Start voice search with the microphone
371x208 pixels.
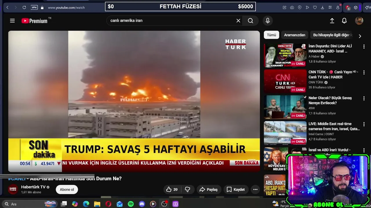point(268,21)
